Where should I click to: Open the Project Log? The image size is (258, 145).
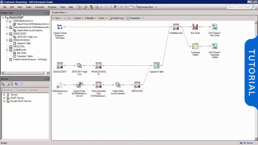(116, 18)
